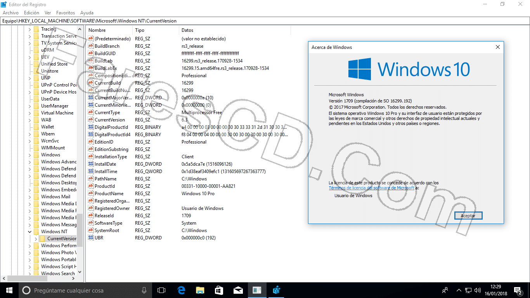Image resolution: width=530 pixels, height=298 pixels.
Task: Select the (Predeterminado) value name
Action: pyautogui.click(x=113, y=39)
